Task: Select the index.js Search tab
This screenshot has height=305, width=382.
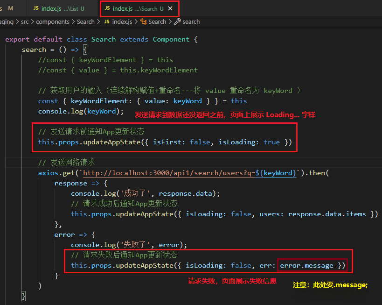Action: [139, 8]
